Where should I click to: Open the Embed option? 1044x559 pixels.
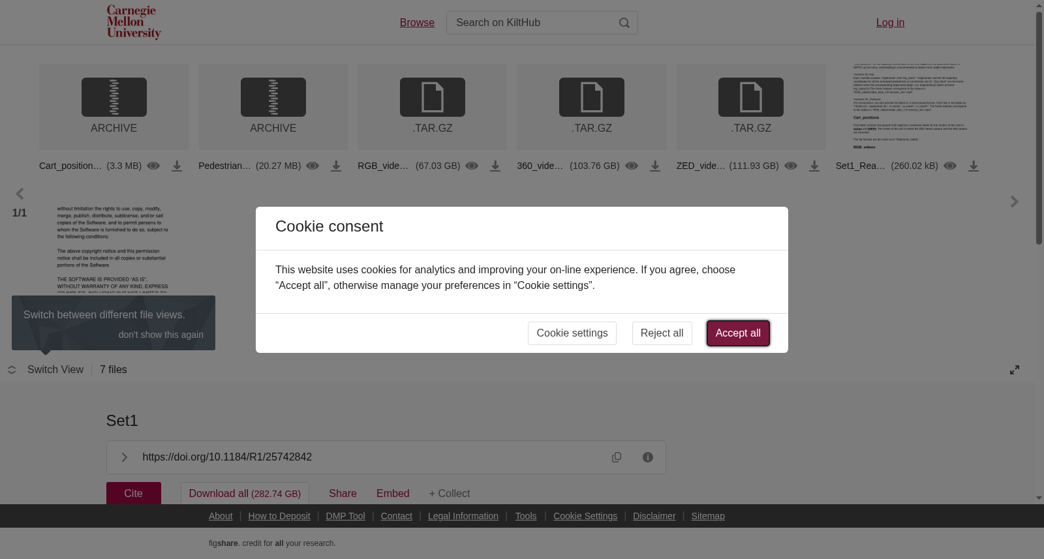click(x=393, y=494)
